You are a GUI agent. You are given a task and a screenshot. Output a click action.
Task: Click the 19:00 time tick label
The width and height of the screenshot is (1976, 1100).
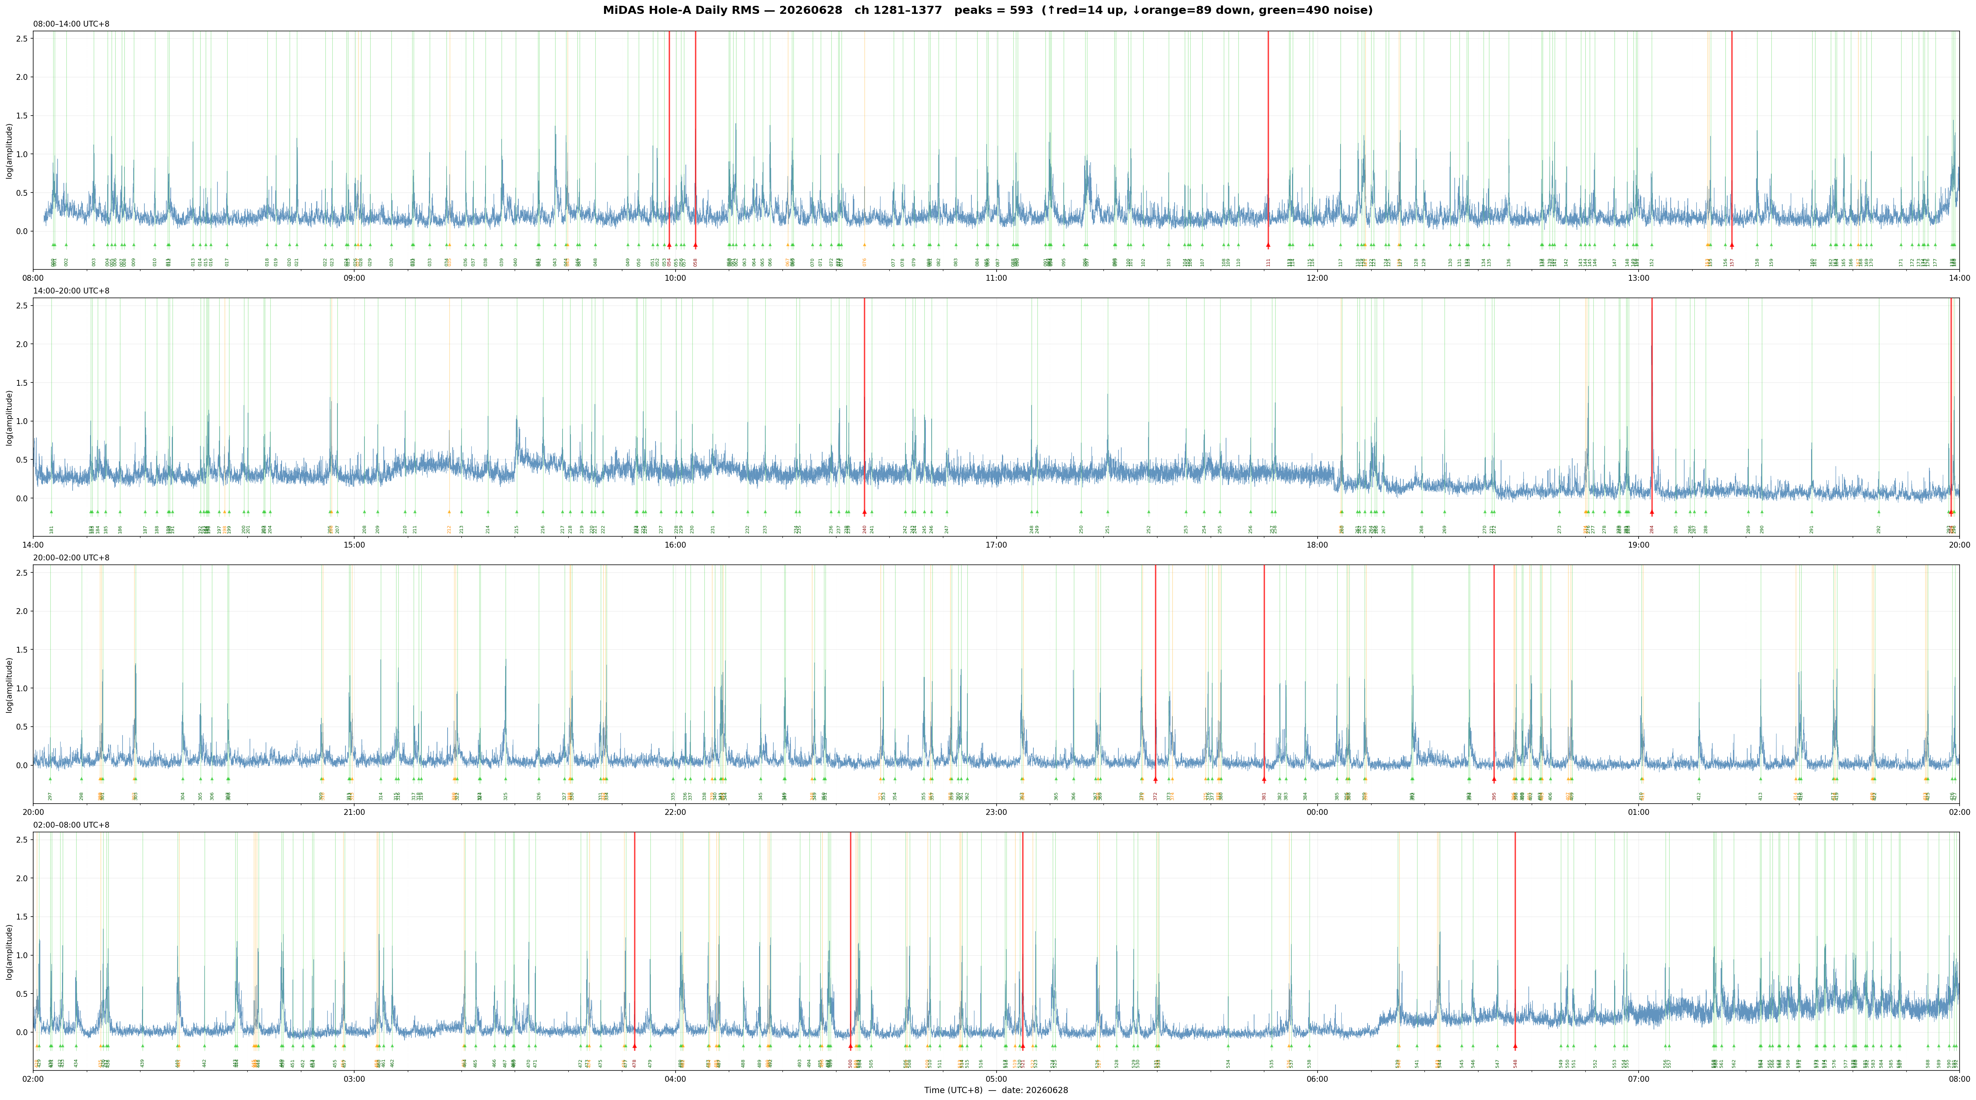(x=1639, y=544)
